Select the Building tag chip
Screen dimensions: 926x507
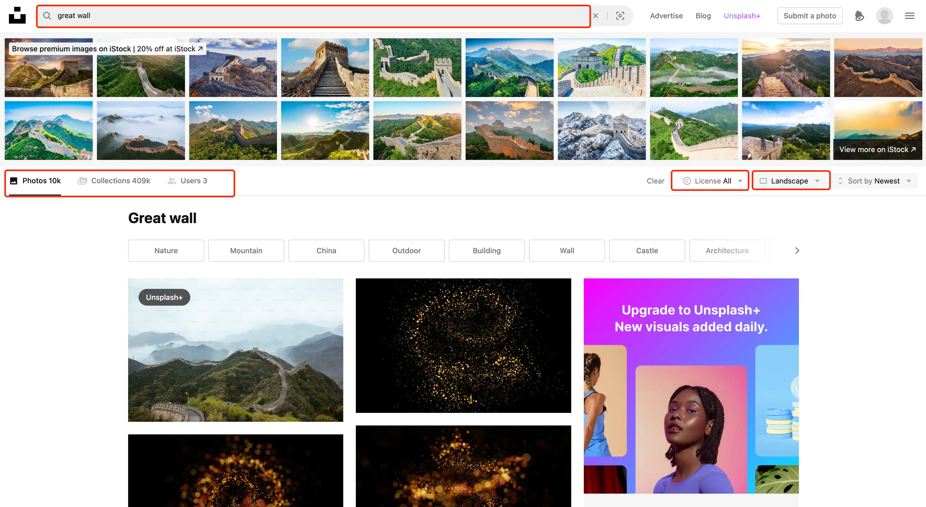pyautogui.click(x=486, y=251)
